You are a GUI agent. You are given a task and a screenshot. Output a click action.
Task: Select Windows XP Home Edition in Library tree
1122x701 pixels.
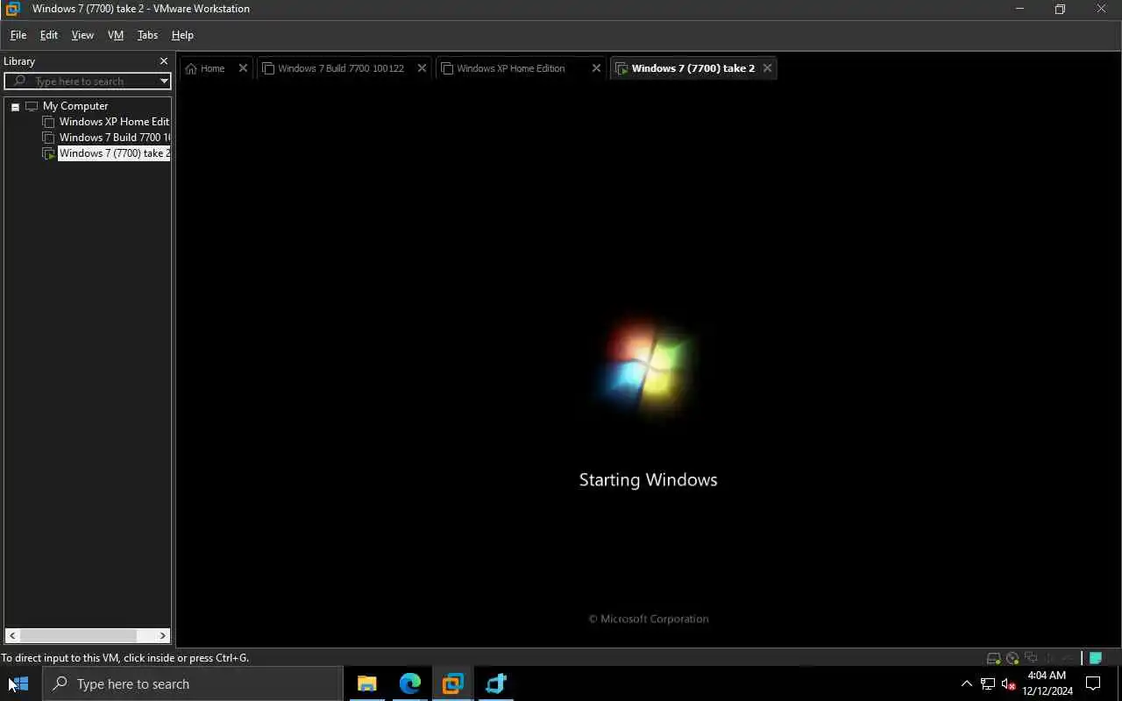click(114, 122)
